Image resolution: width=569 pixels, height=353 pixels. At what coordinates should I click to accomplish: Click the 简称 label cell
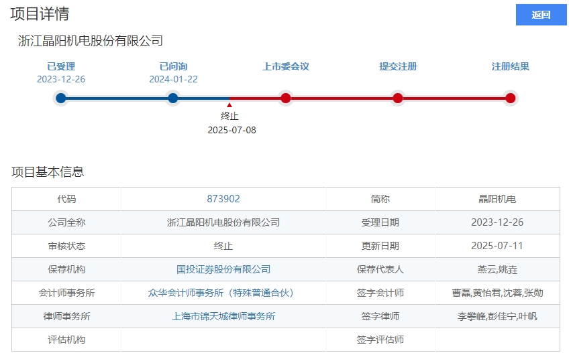380,199
